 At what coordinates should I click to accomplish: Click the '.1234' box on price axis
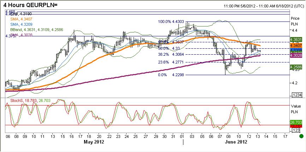297,95
